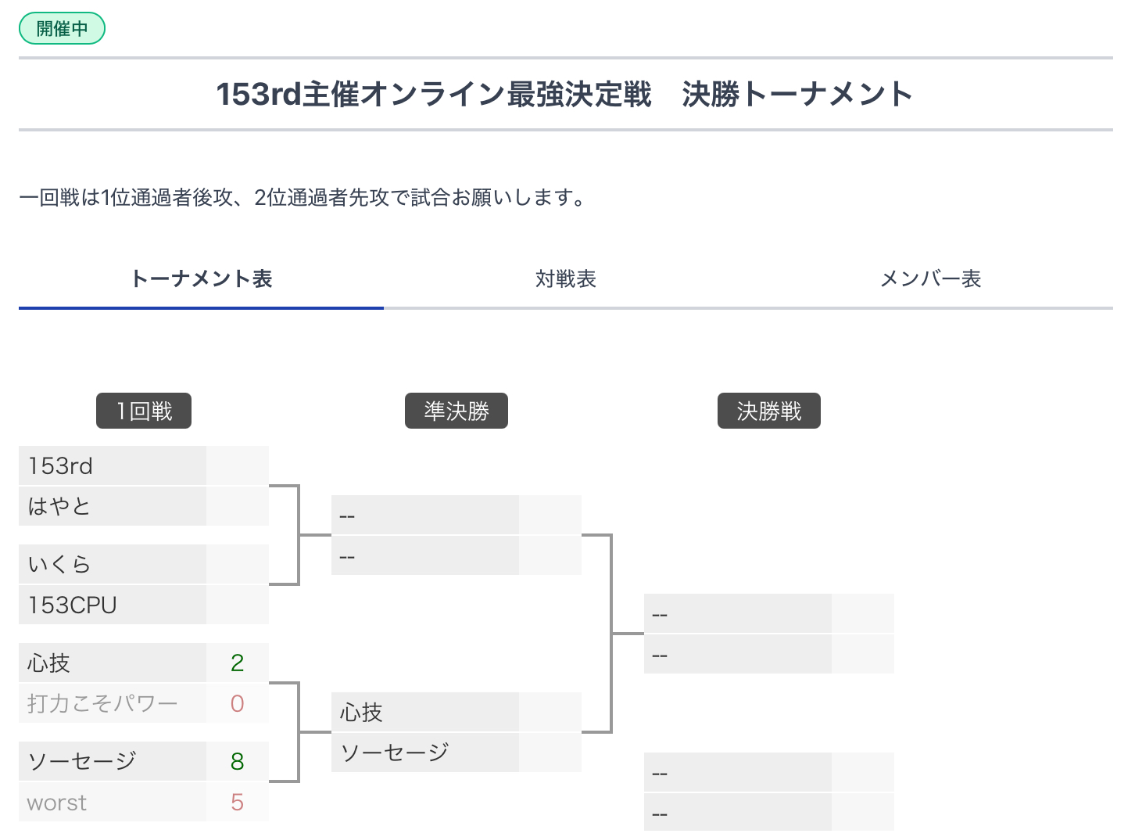Click the 開催中 status badge
The image size is (1135, 837).
coord(62,29)
